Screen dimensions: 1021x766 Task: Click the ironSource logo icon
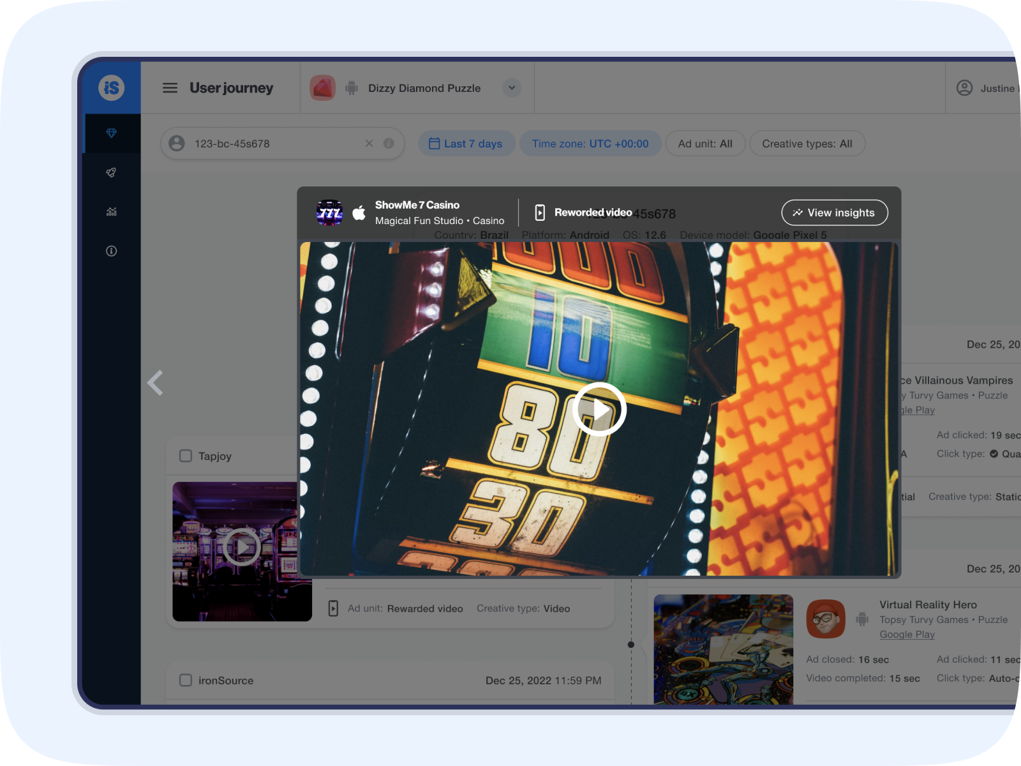[112, 87]
